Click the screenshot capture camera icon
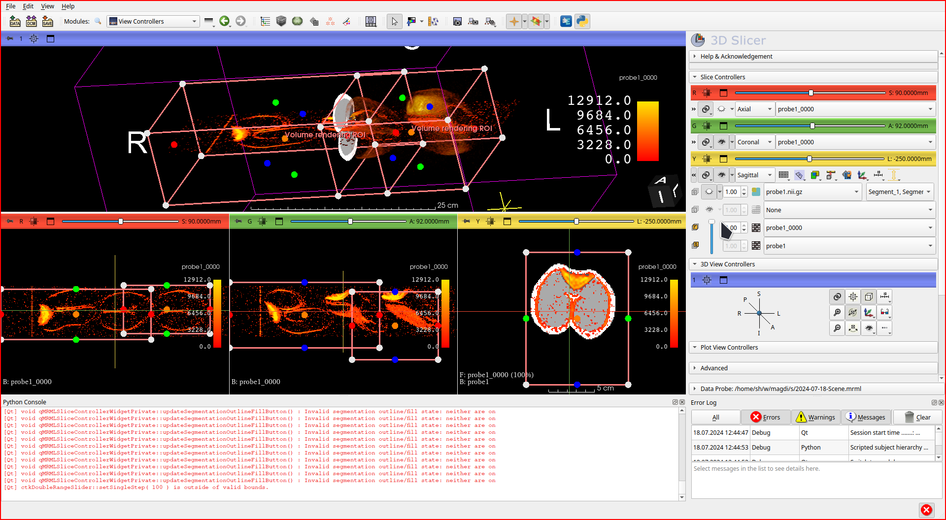 coord(457,21)
